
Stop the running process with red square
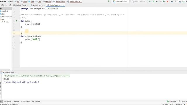[x=167, y=1]
